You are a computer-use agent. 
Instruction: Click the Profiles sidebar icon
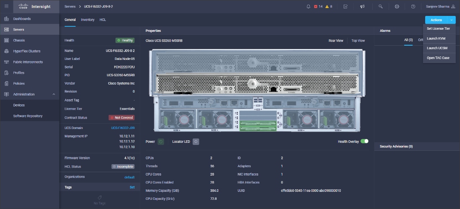coord(6,73)
